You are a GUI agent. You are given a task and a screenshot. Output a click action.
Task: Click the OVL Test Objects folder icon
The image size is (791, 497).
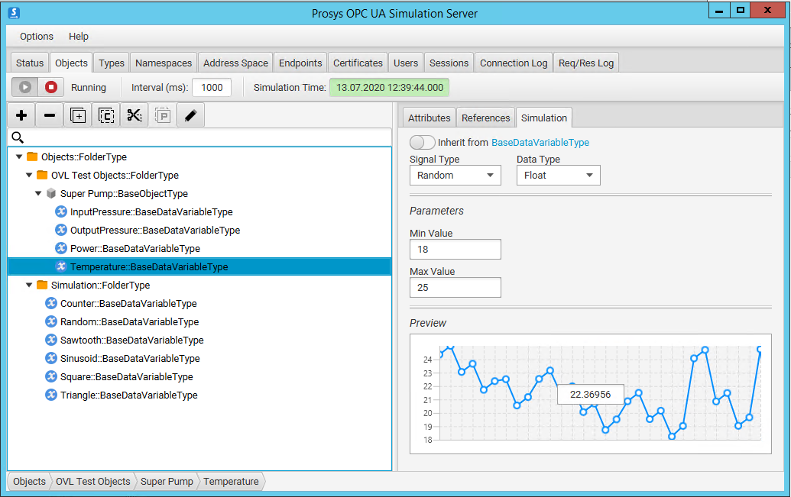click(42, 175)
